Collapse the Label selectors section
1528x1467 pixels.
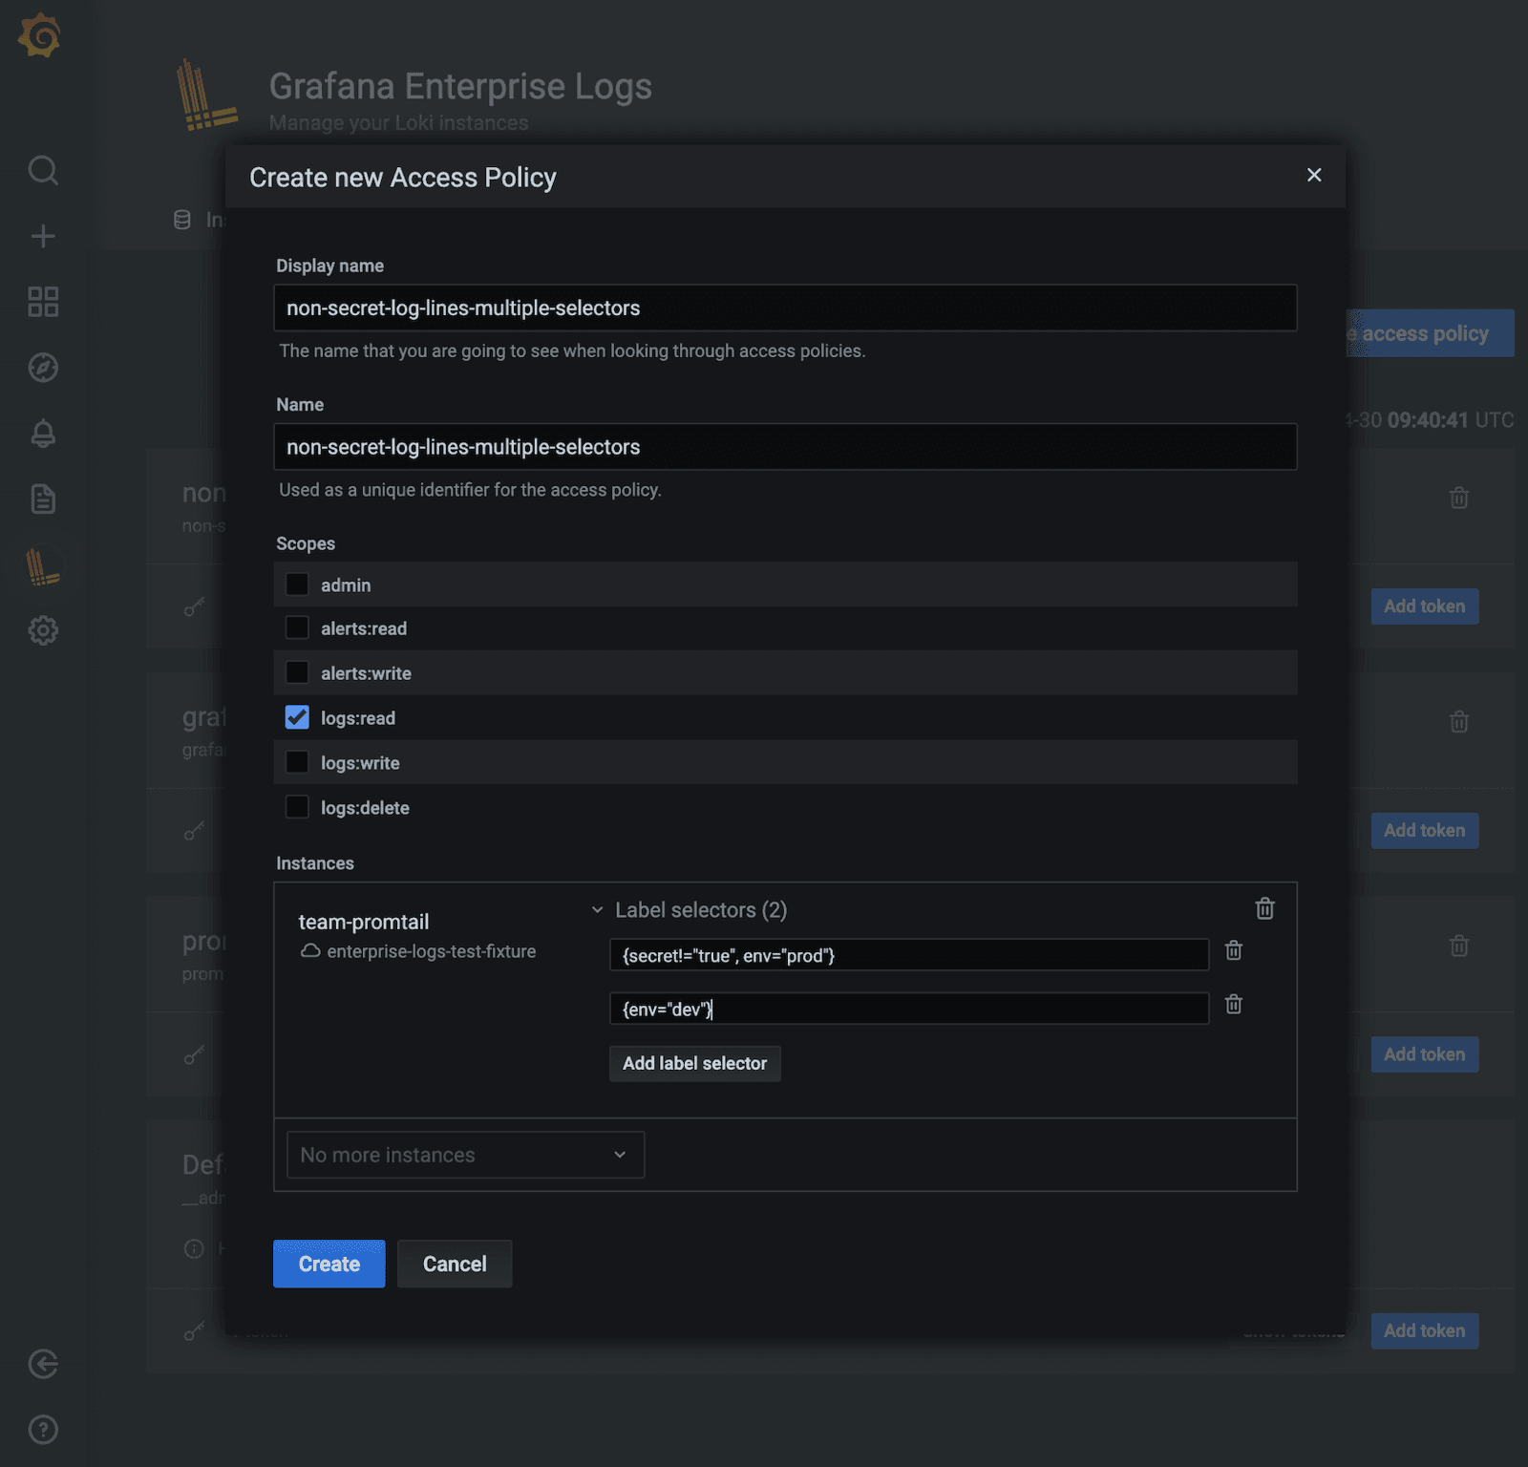(x=598, y=910)
